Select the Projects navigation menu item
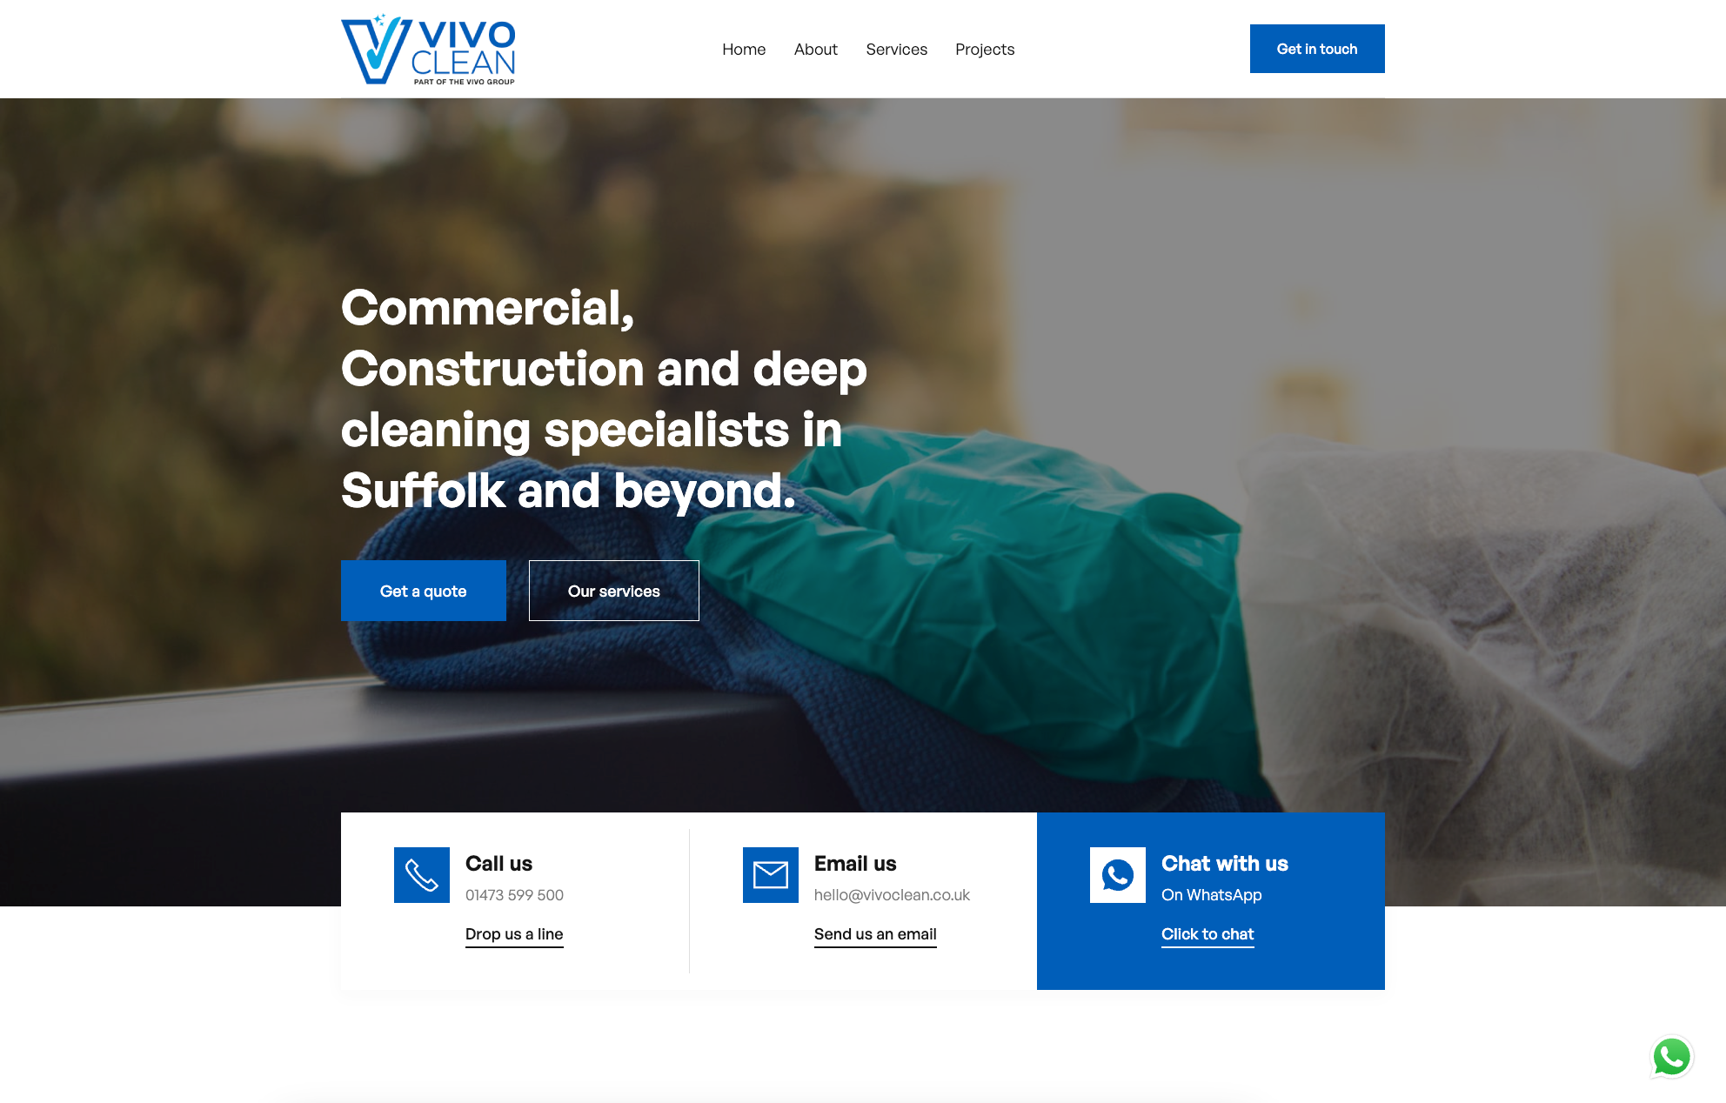This screenshot has height=1103, width=1726. pos(985,48)
